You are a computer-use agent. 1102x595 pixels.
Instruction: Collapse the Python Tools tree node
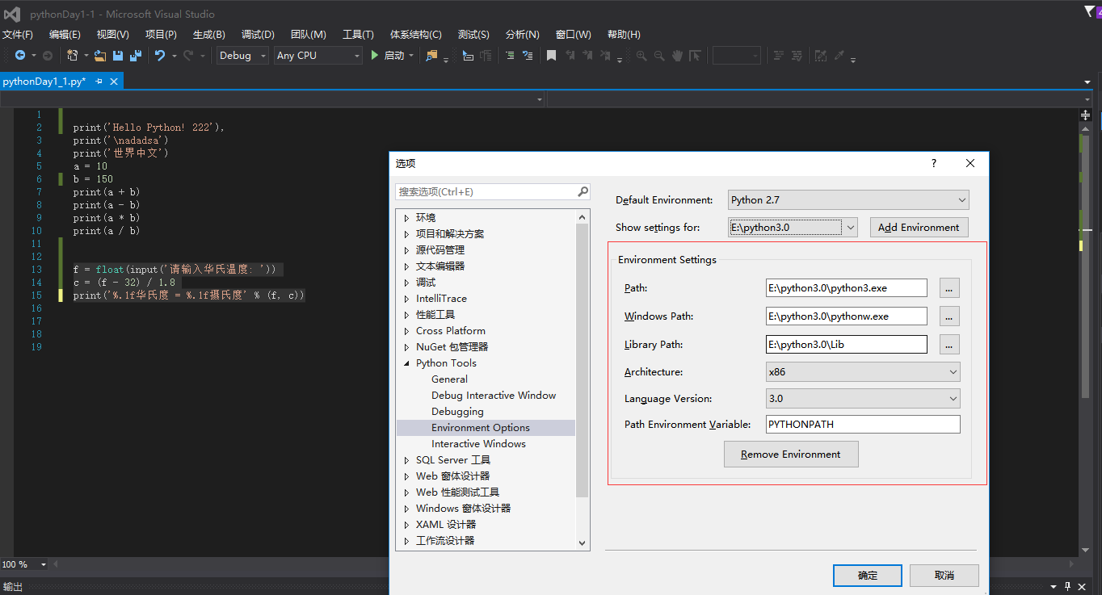[407, 362]
